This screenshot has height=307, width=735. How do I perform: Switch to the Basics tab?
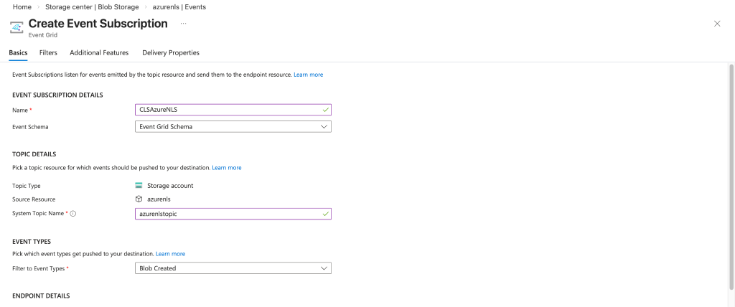18,53
